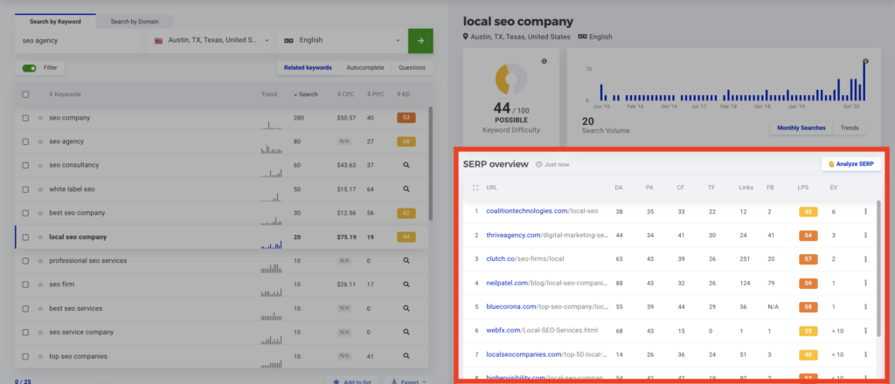Click the green search arrow button

point(420,40)
